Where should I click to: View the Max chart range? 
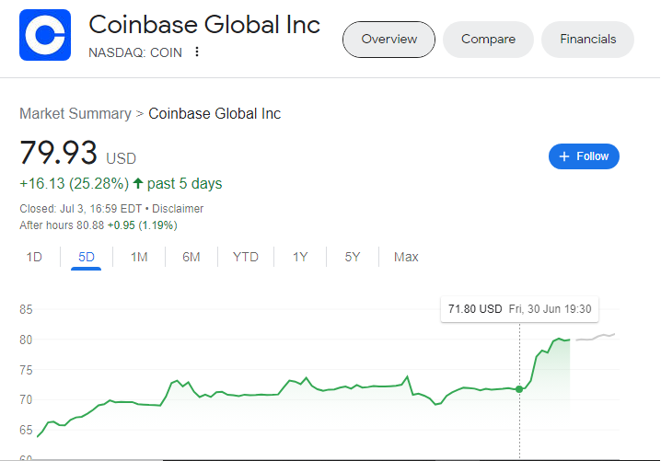[406, 257]
